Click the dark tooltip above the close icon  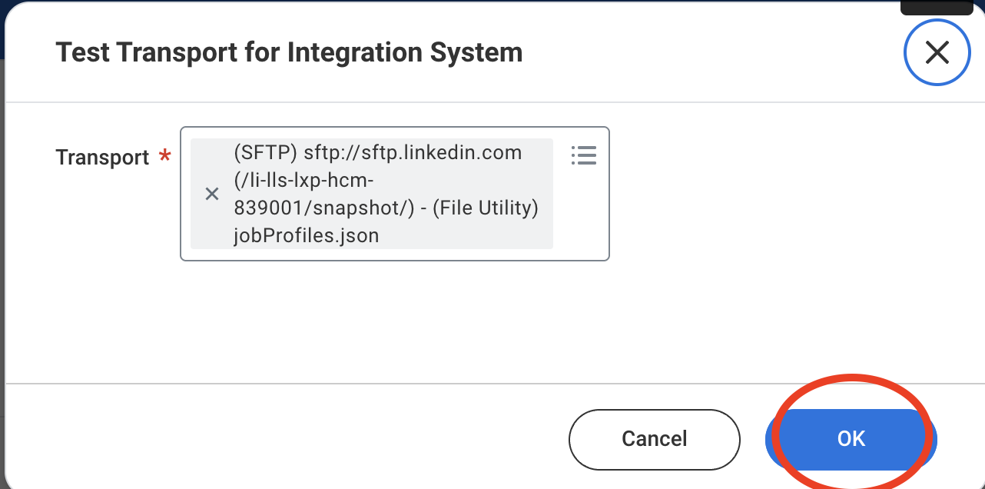936,6
